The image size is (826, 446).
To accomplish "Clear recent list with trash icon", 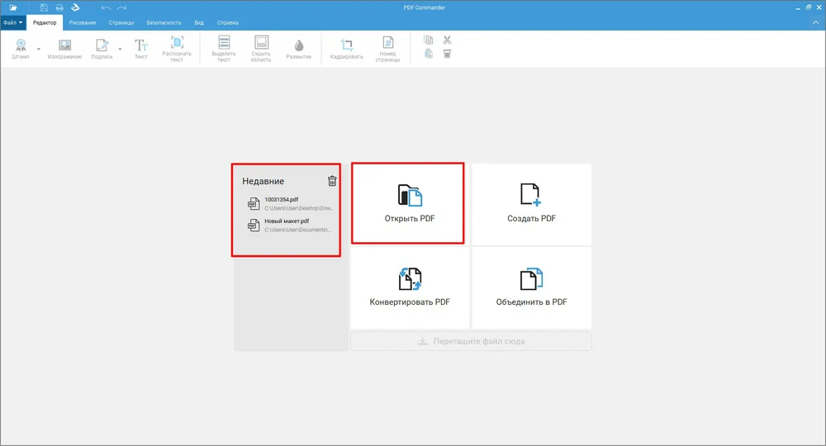I will (332, 181).
